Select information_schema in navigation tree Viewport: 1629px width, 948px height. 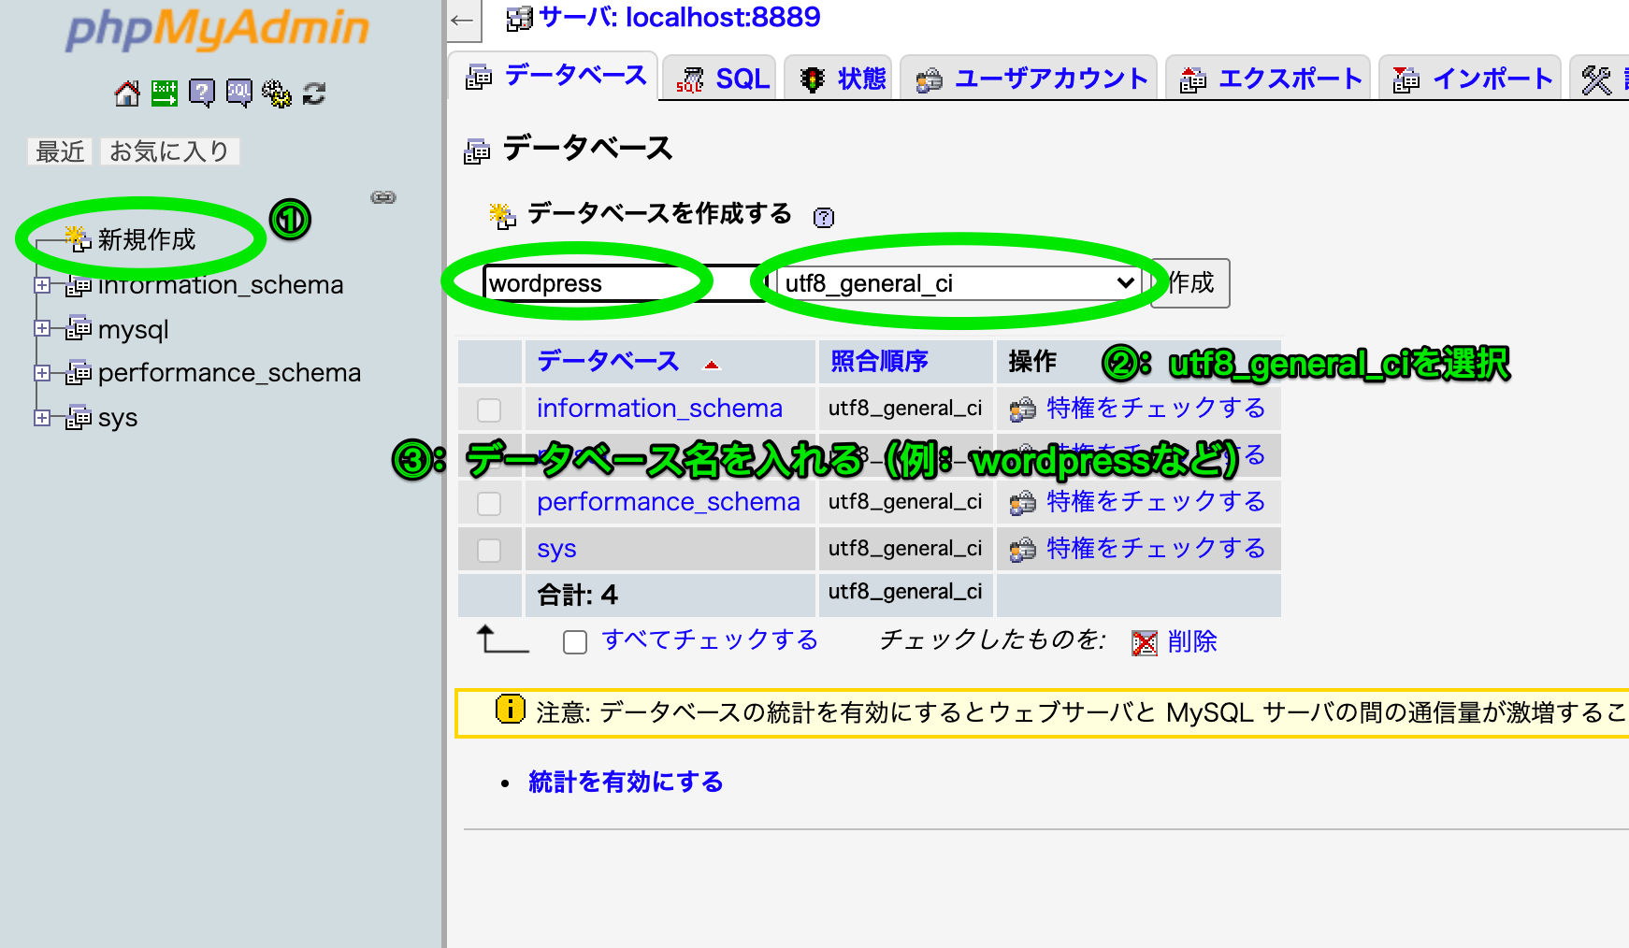point(221,285)
